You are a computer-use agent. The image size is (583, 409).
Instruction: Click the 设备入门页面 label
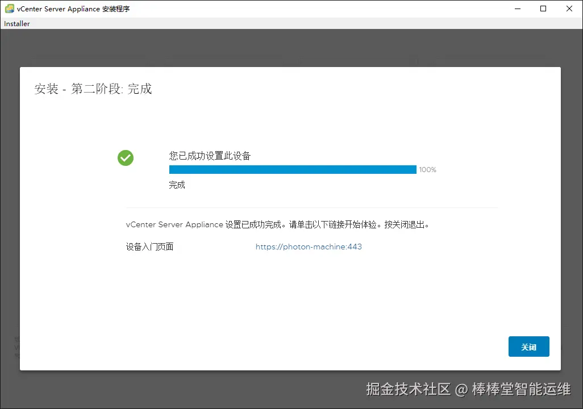[149, 247]
